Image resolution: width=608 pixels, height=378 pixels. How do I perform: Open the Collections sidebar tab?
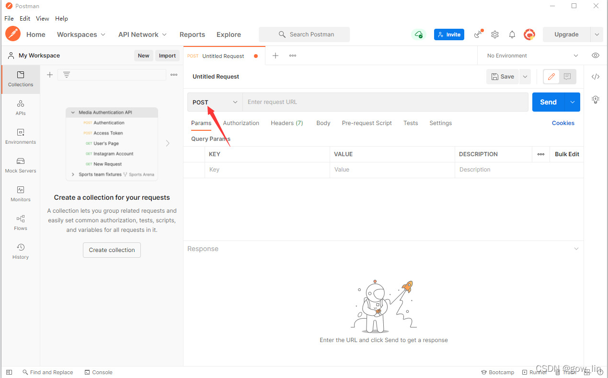coord(21,79)
